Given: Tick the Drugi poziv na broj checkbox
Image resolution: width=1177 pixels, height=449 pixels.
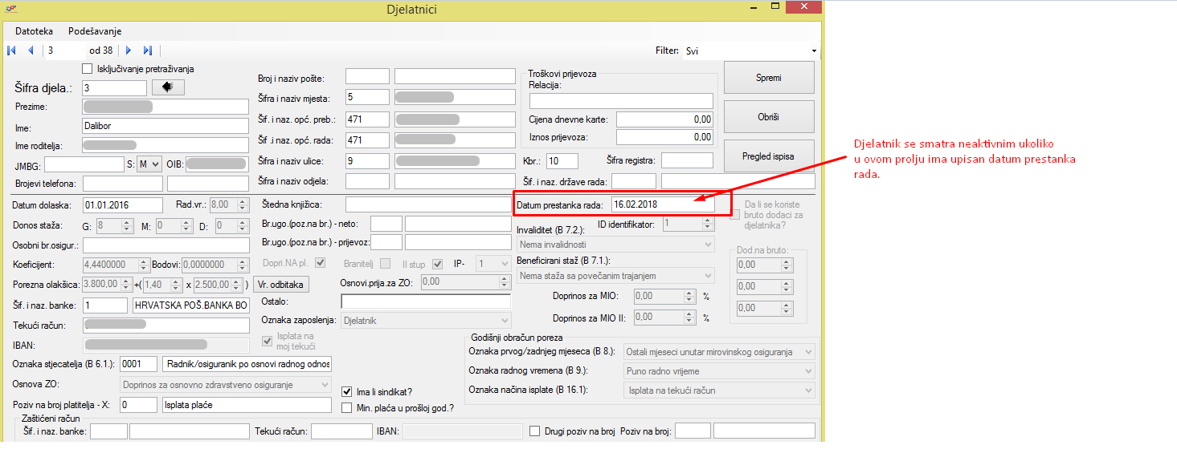Looking at the screenshot, I should (536, 431).
